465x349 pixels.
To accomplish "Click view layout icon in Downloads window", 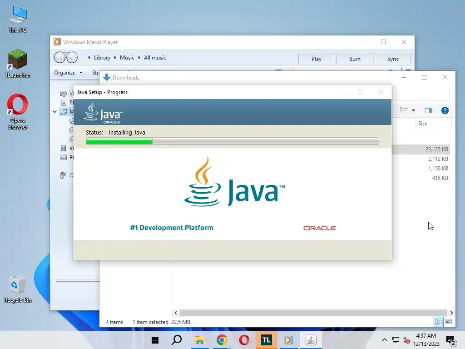I will [404, 110].
